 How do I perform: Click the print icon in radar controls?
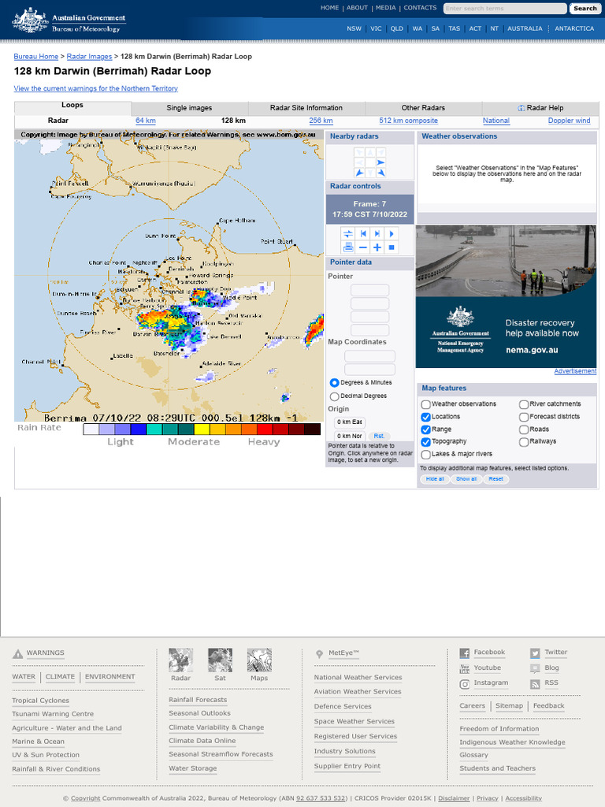[348, 247]
